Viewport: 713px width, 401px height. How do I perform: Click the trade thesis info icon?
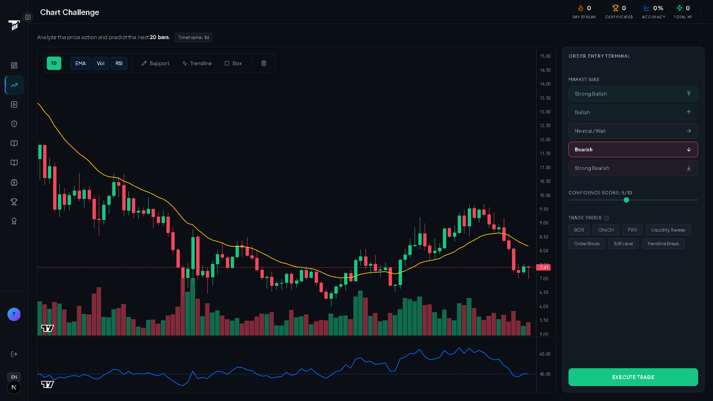606,218
